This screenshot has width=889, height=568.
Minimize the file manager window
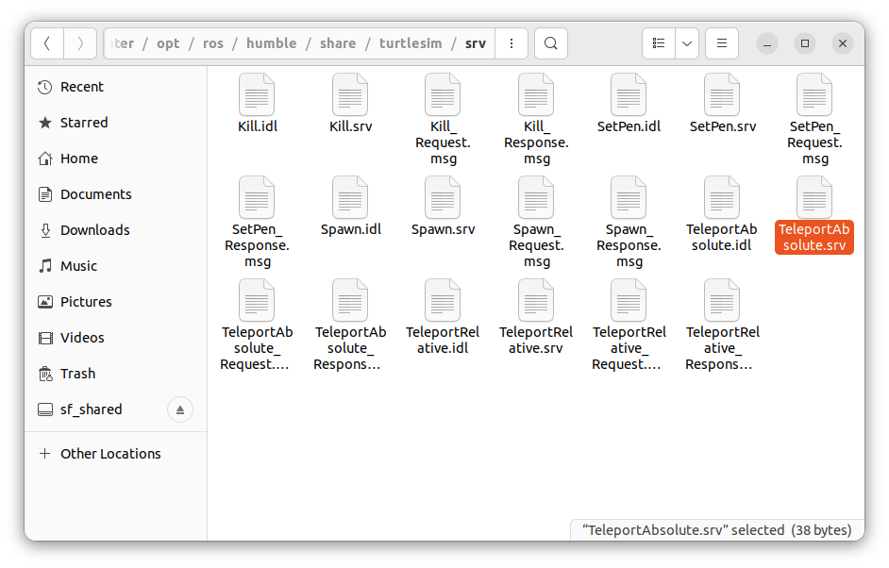coord(767,43)
